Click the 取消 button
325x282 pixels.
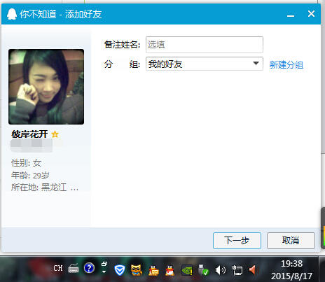tap(291, 241)
